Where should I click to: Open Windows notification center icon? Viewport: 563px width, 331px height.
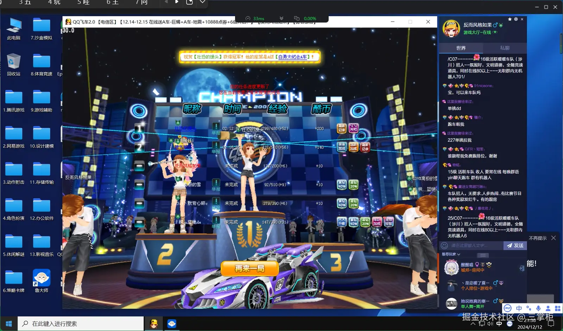551,323
